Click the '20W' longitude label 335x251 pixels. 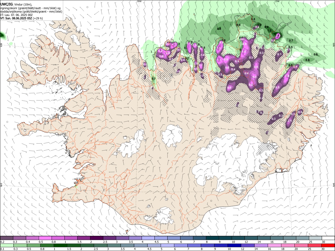tap(139, 1)
